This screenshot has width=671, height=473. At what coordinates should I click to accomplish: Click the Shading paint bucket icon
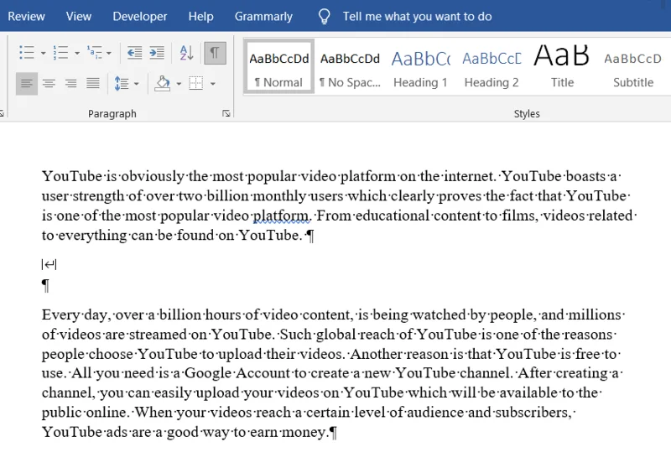163,83
